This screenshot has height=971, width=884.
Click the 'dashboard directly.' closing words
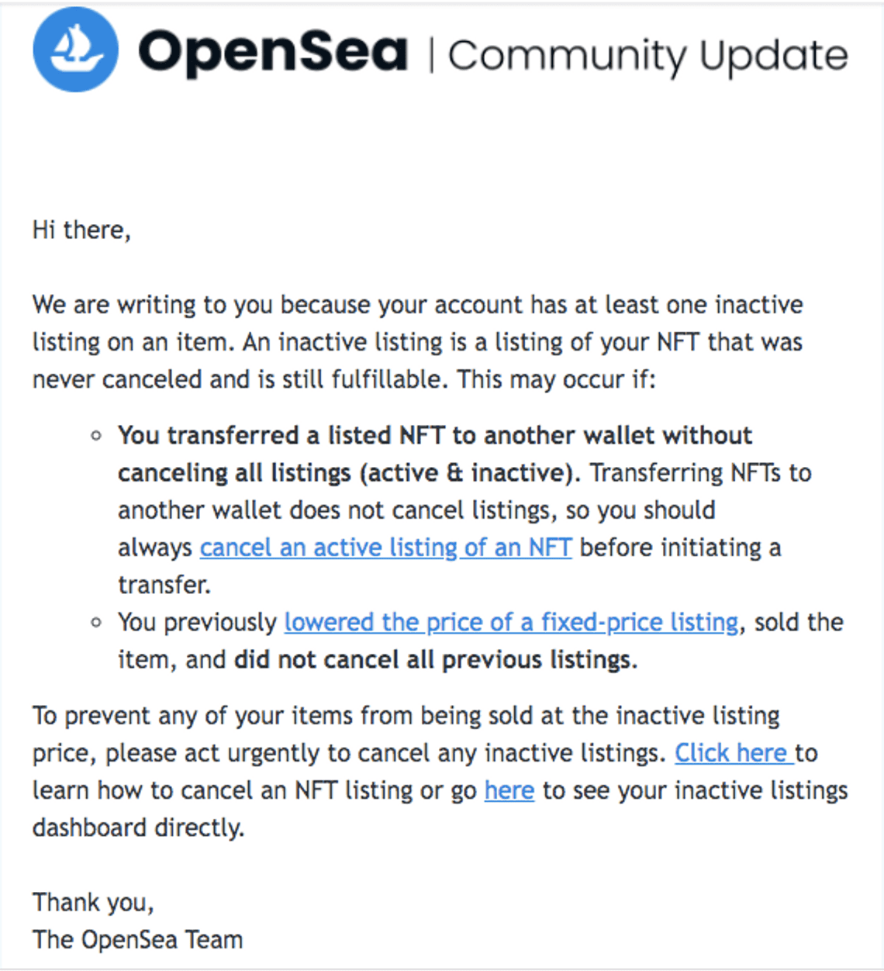(x=139, y=828)
